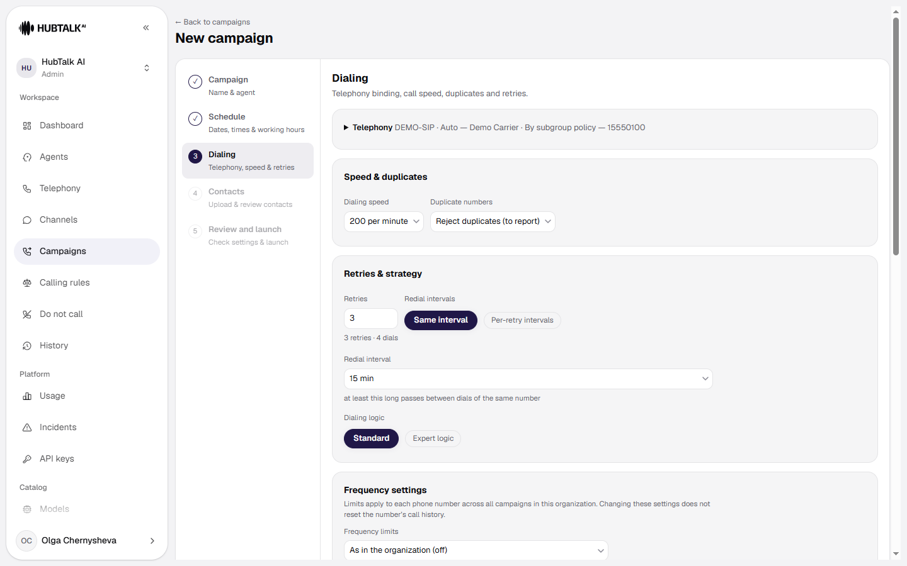The width and height of the screenshot is (907, 566).
Task: Click the Models icon in Catalog
Action: coord(27,509)
